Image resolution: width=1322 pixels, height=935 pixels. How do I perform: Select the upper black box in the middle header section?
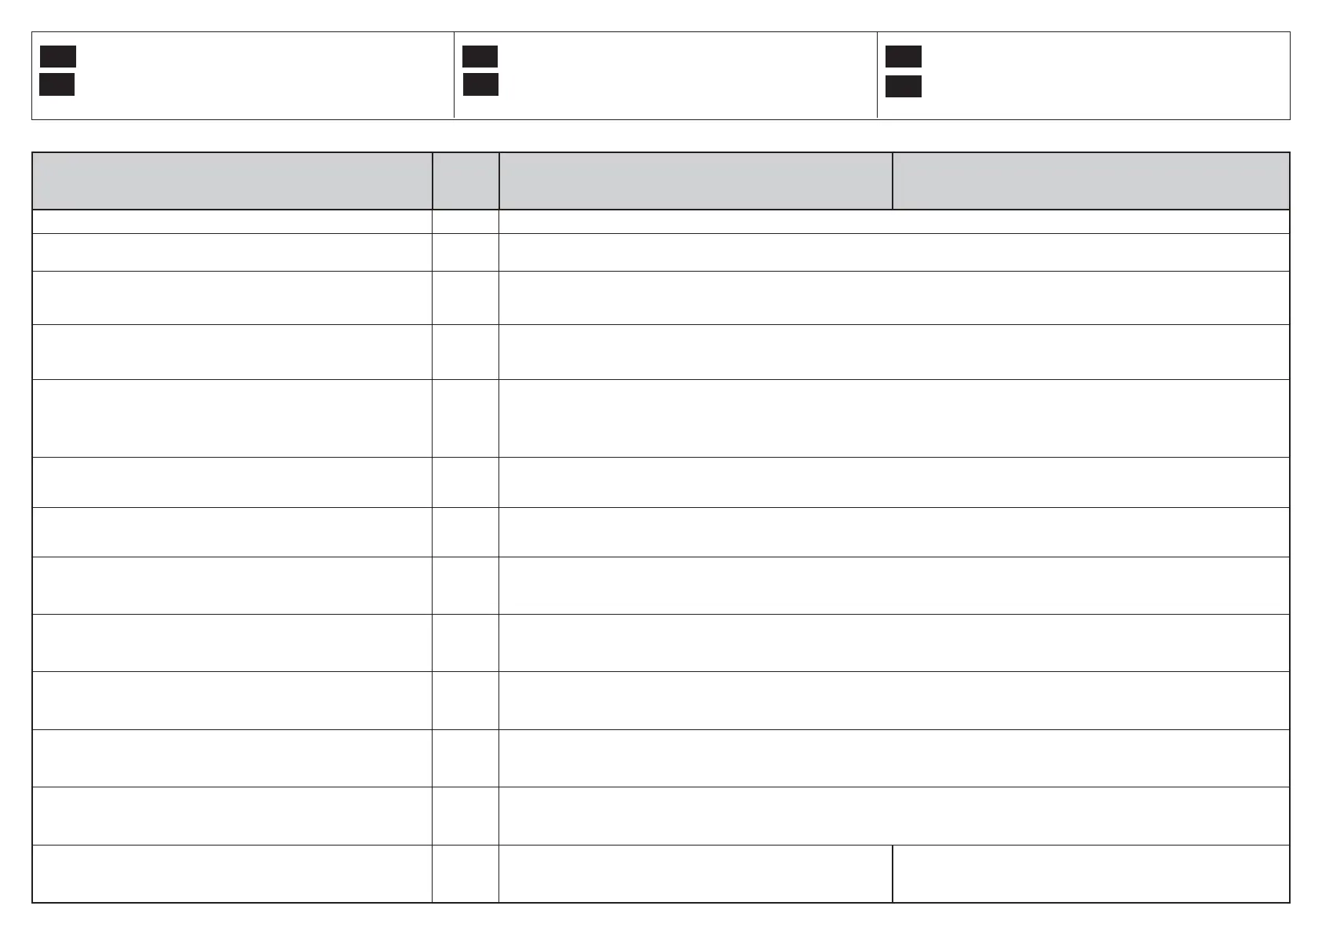click(480, 57)
